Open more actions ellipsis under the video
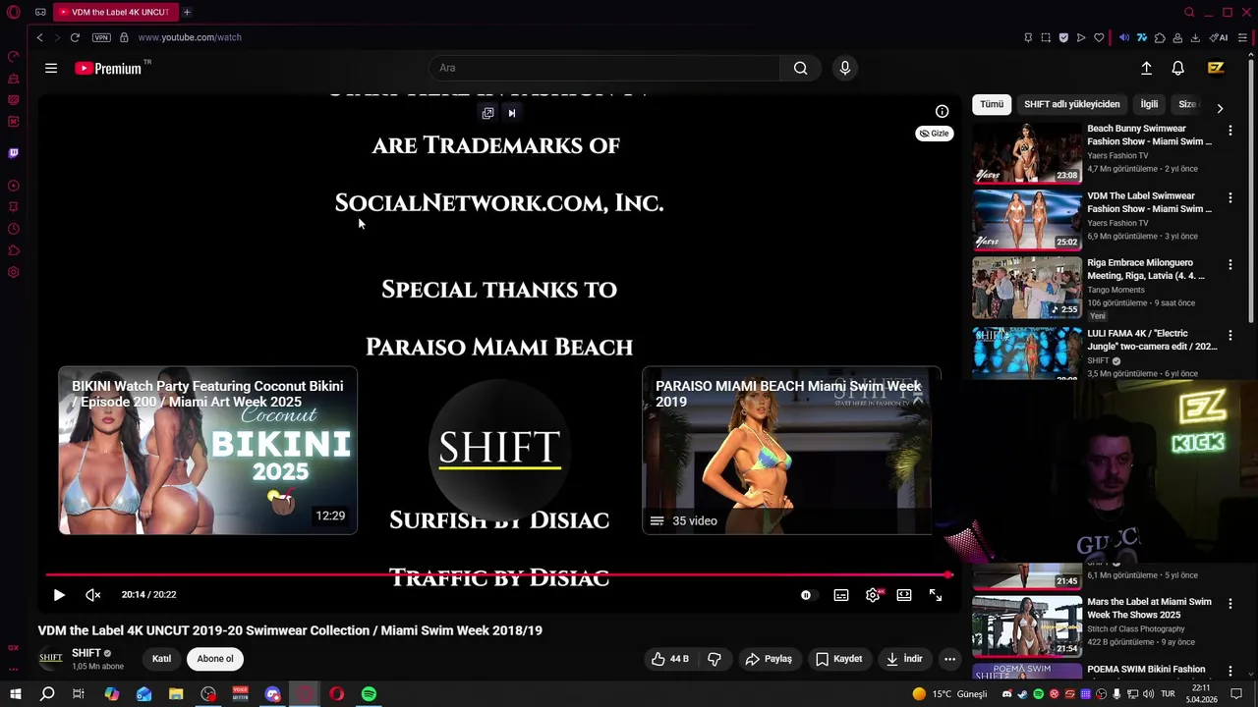Viewport: 1258px width, 707px height. pyautogui.click(x=949, y=659)
